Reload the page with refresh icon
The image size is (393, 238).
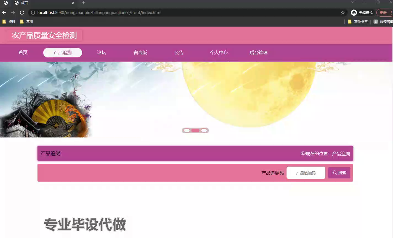tap(22, 13)
